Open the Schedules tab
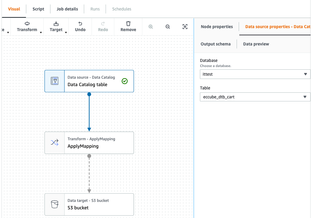This screenshot has height=218, width=313. [x=121, y=9]
